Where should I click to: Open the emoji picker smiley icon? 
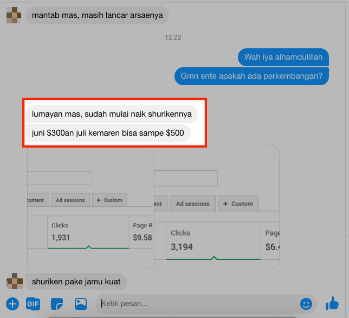click(x=306, y=303)
